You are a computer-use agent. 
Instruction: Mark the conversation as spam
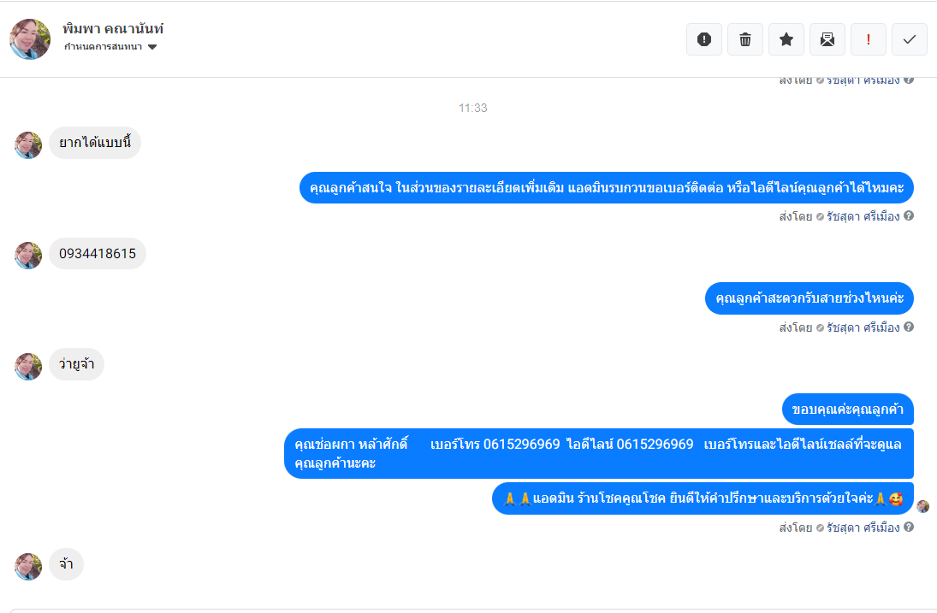[x=704, y=39]
